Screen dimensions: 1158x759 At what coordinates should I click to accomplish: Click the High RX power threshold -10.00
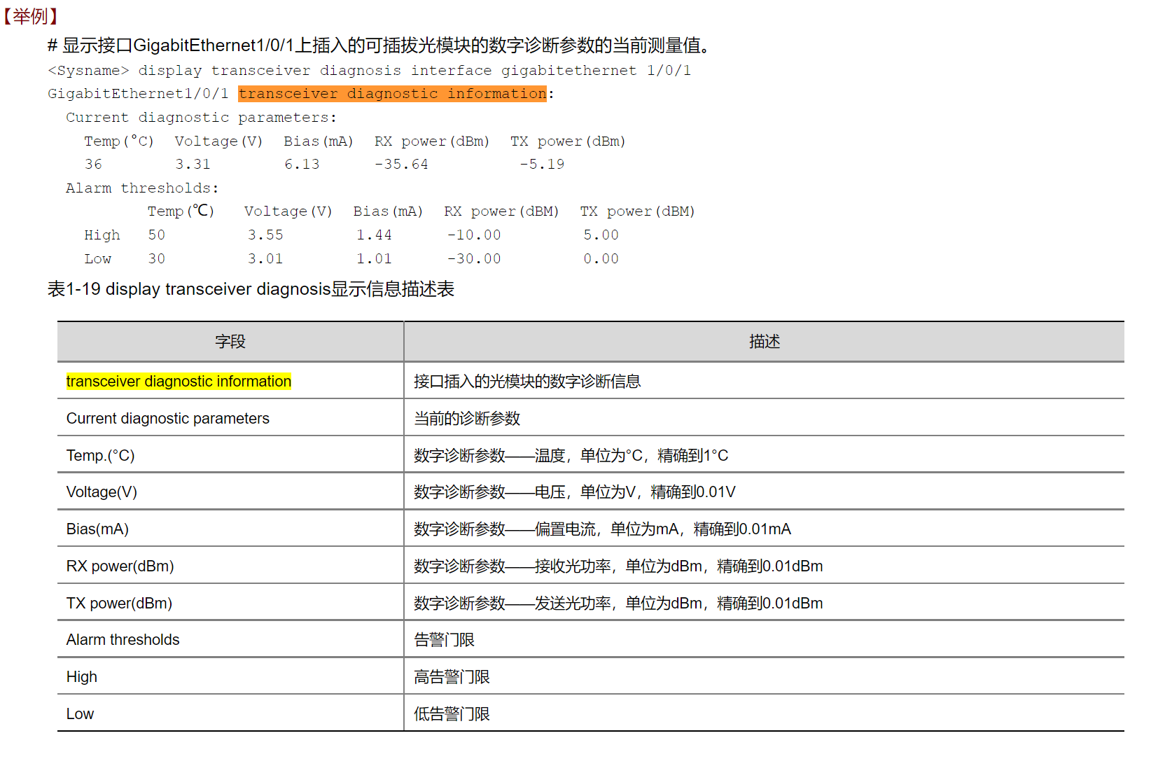pyautogui.click(x=474, y=235)
